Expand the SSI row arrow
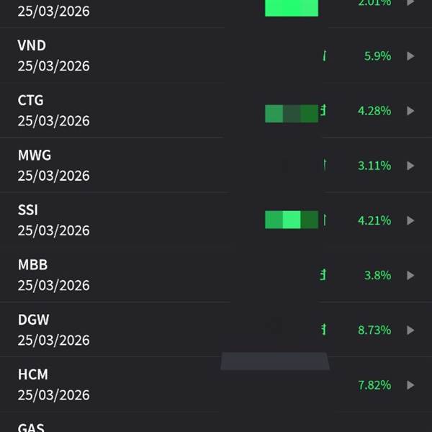The image size is (432, 432). coord(410,220)
